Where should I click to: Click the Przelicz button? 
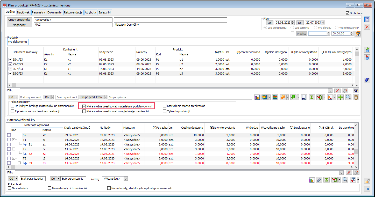click(x=302, y=34)
